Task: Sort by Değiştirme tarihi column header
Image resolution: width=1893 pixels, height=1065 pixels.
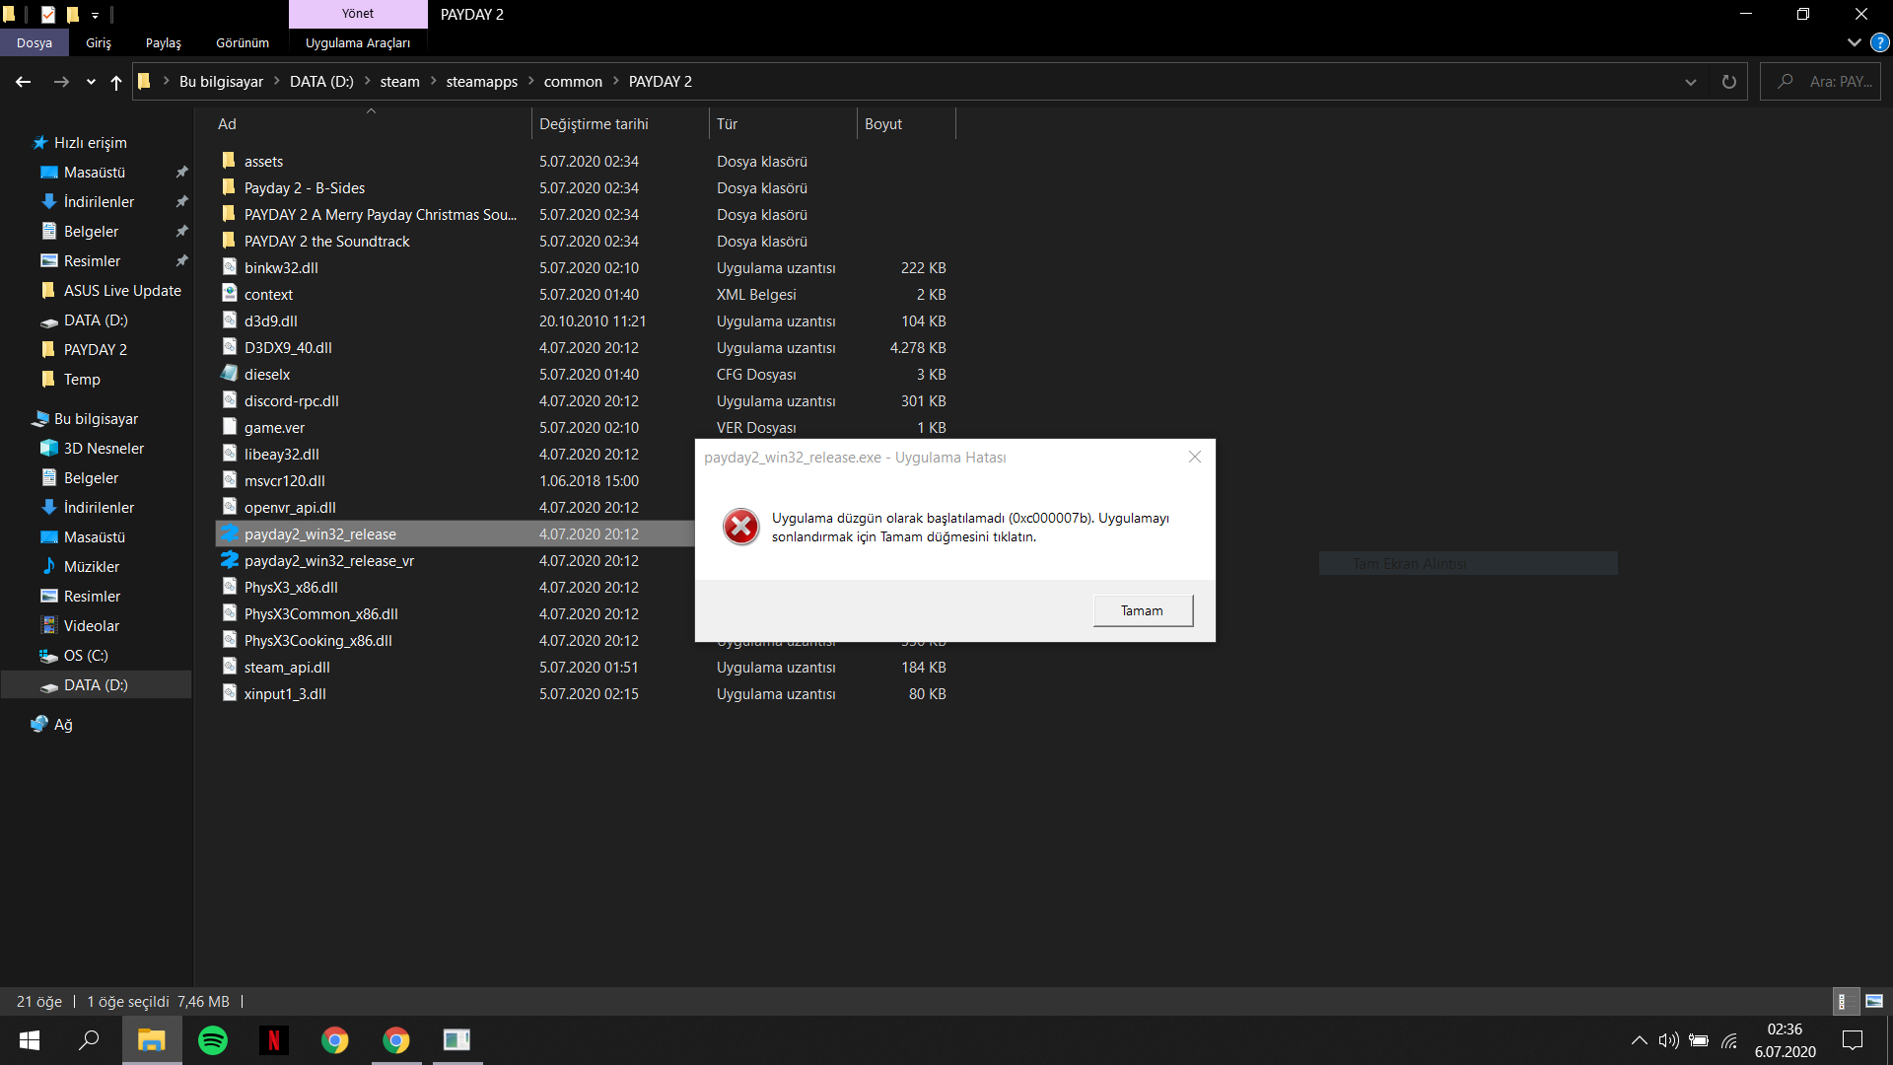Action: pyautogui.click(x=620, y=124)
